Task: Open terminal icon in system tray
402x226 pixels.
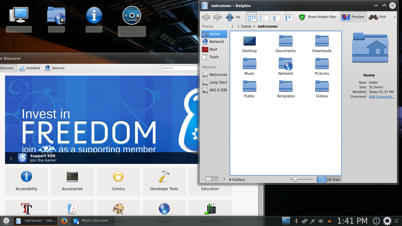Action: 286,221
